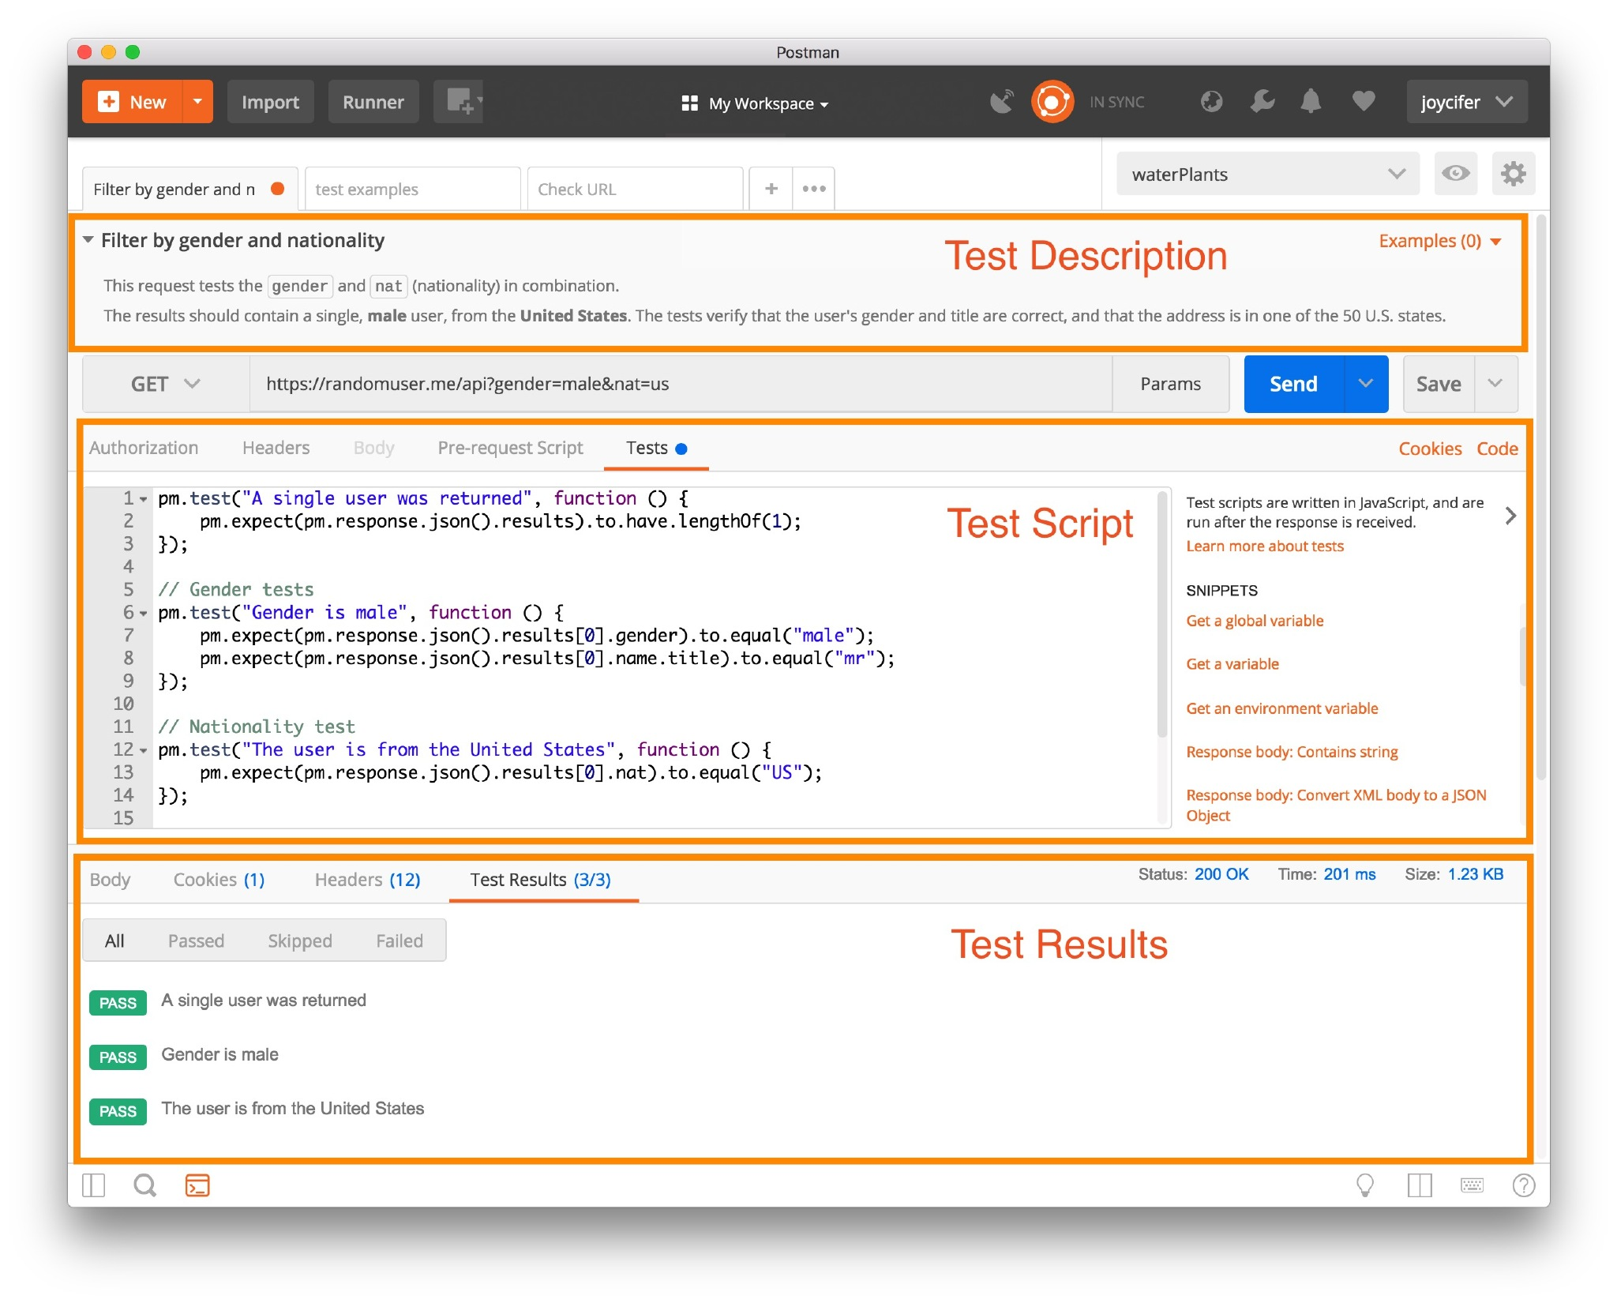The height and width of the screenshot is (1303, 1617).
Task: Open the GET method dropdown
Action: point(165,384)
